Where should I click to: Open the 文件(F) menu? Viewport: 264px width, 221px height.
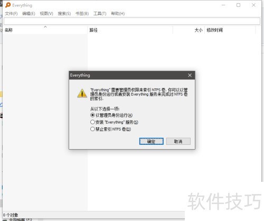(11, 14)
